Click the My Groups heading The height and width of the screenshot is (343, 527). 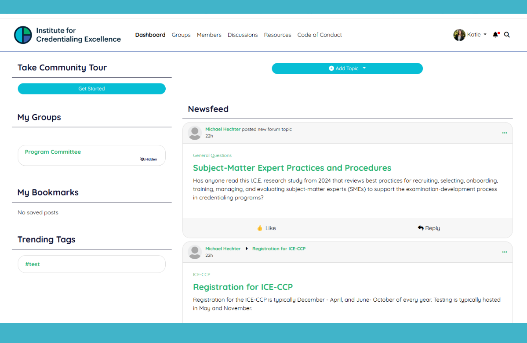coord(39,117)
